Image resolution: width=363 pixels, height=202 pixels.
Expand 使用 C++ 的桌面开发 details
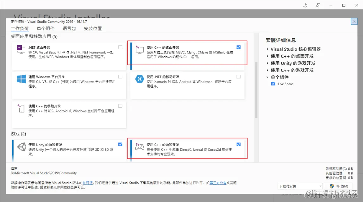coord(267,56)
